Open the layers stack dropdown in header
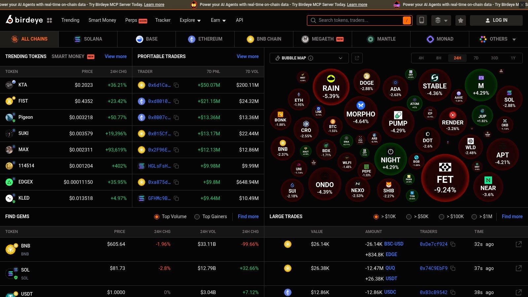The width and height of the screenshot is (528, 297). coord(441,20)
